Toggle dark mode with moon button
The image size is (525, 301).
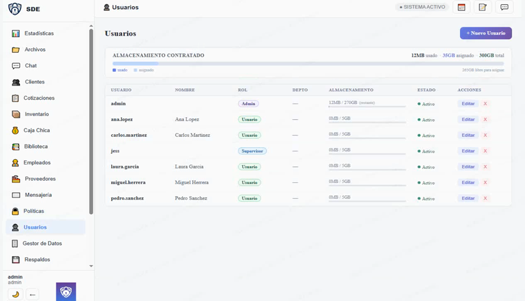[x=15, y=294]
